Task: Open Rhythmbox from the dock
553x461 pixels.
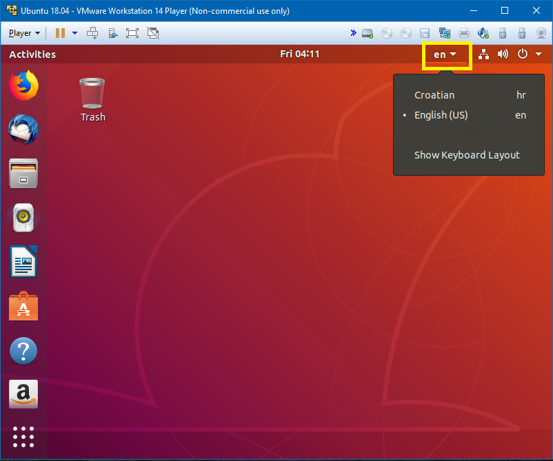Action: 23,218
